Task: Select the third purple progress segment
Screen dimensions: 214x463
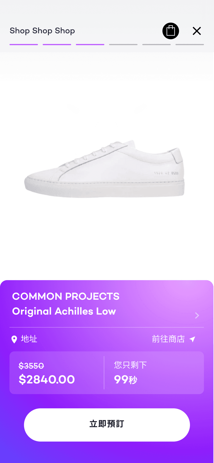Action: click(90, 44)
